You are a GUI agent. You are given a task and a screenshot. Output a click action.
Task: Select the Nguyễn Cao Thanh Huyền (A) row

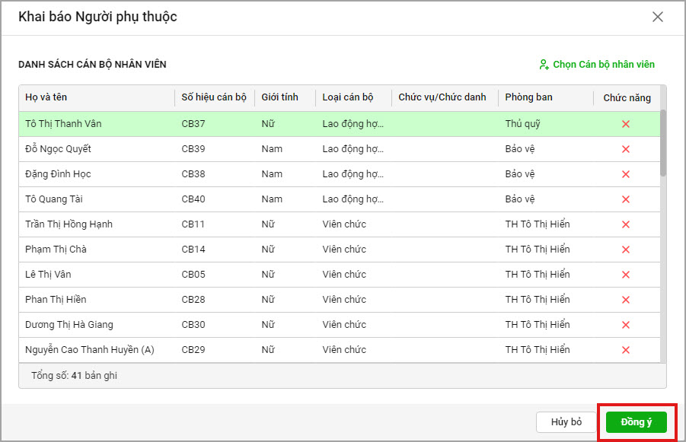[90, 350]
